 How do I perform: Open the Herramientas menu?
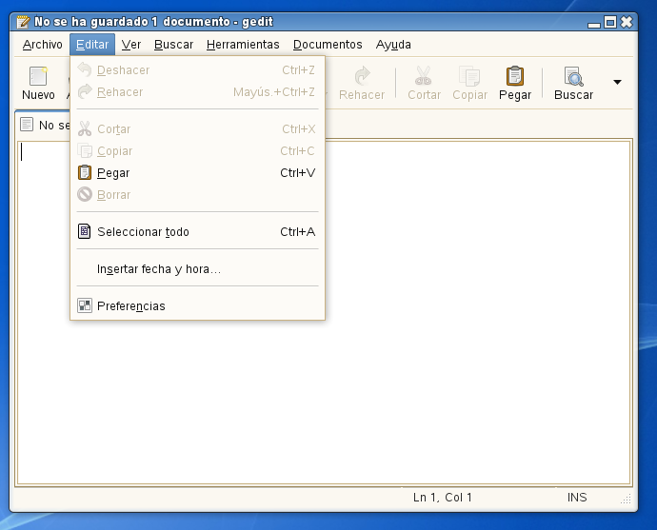point(243,45)
